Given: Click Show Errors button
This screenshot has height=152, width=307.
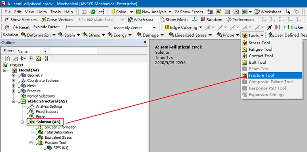Looking at the screenshot, I should tap(189, 12).
